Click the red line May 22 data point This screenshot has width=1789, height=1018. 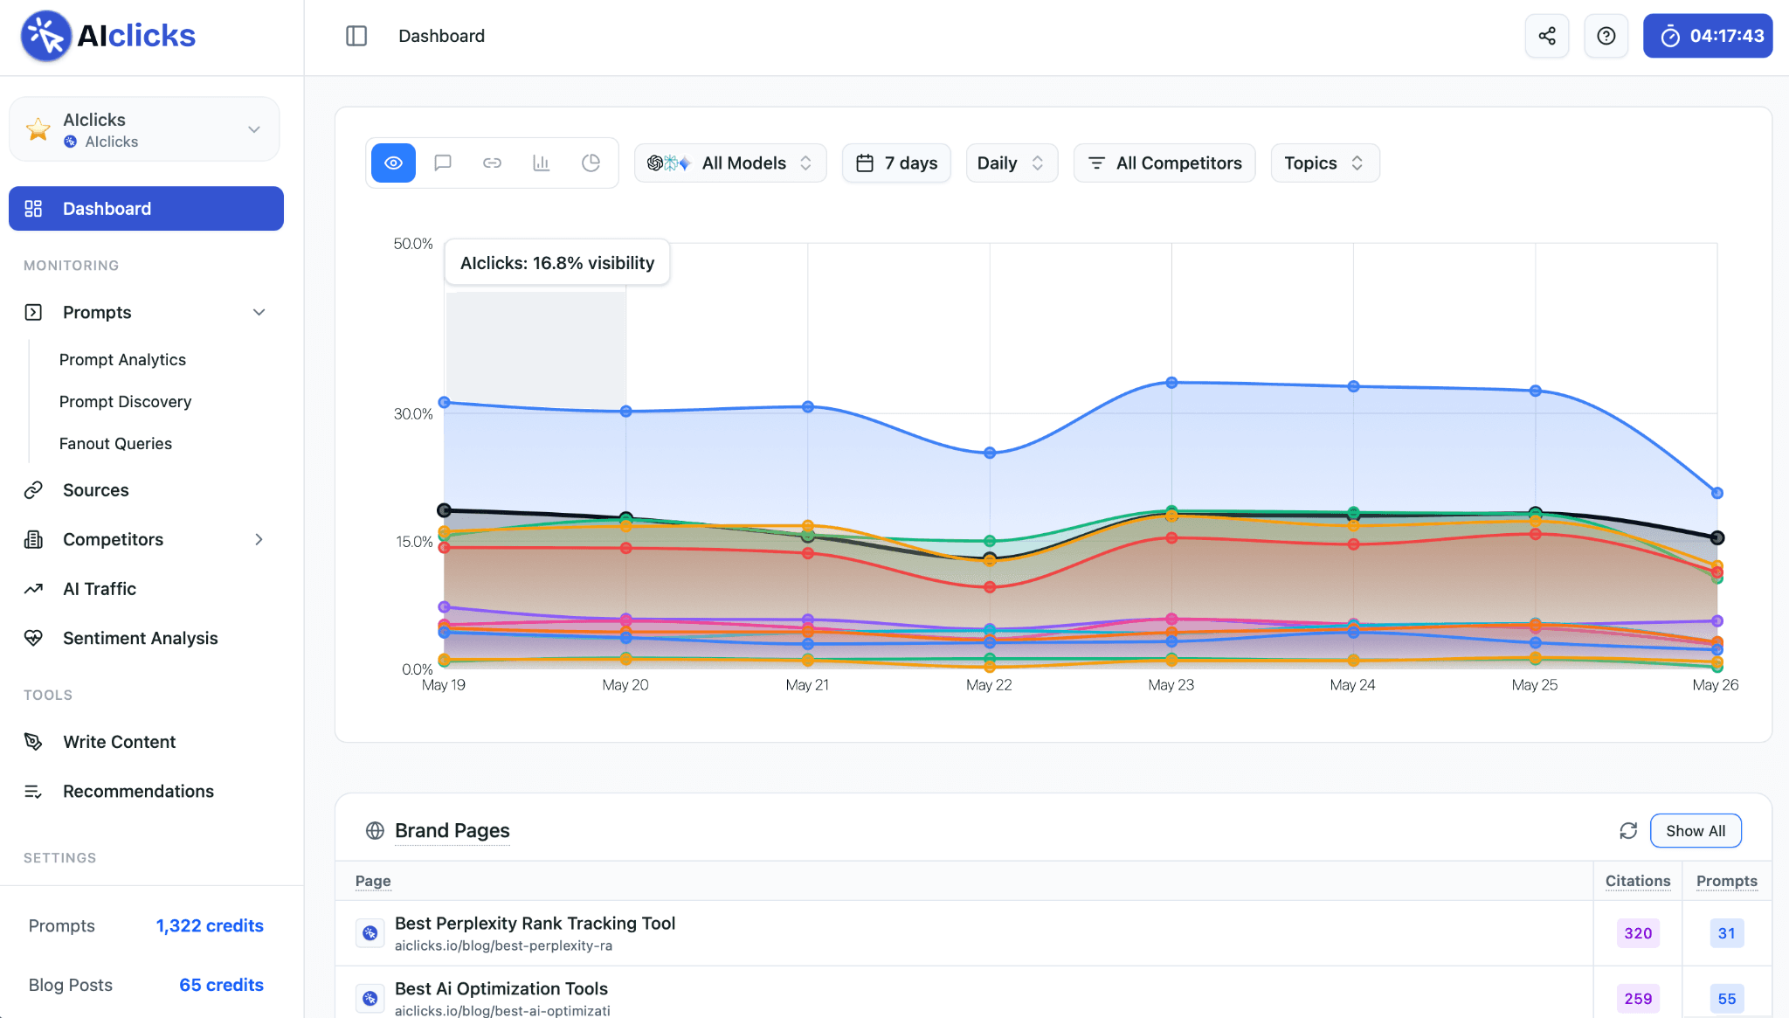990,587
